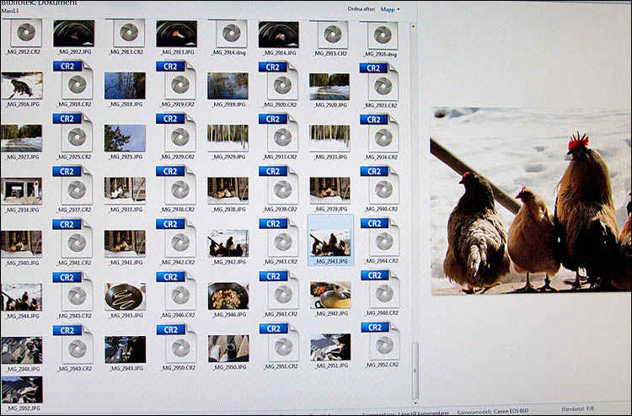Select the _MG_2920.CR2 file icon
This screenshot has width=632, height=416.
[279, 81]
